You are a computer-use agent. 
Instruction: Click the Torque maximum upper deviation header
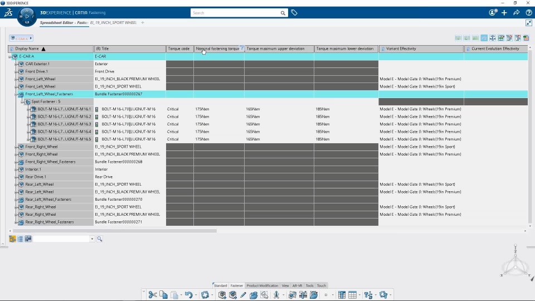pyautogui.click(x=279, y=49)
